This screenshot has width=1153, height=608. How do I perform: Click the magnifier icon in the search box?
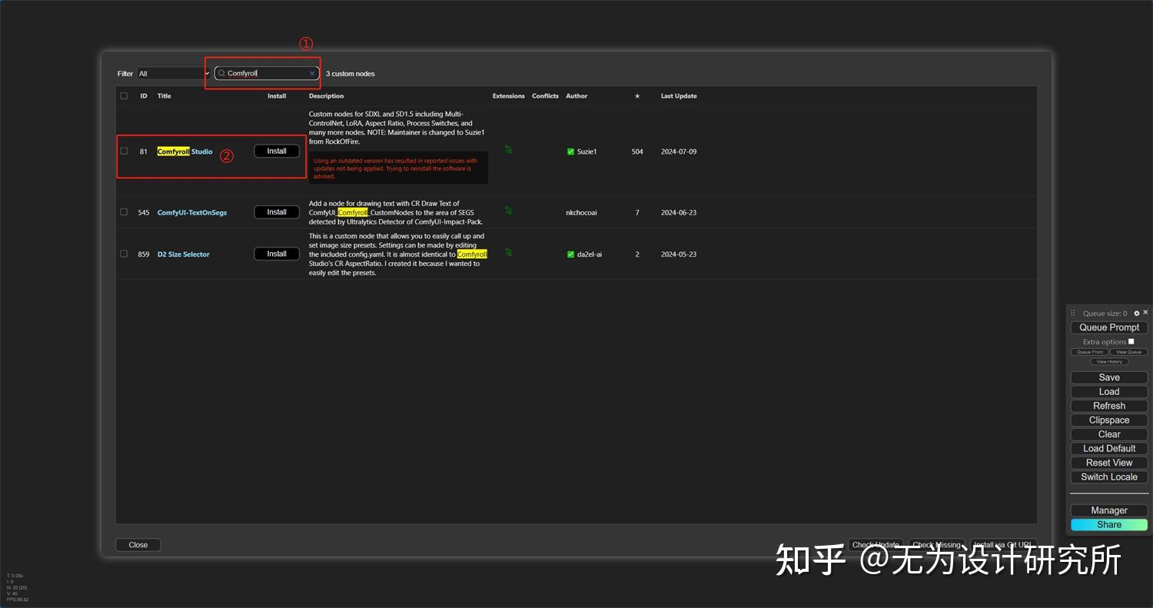221,73
